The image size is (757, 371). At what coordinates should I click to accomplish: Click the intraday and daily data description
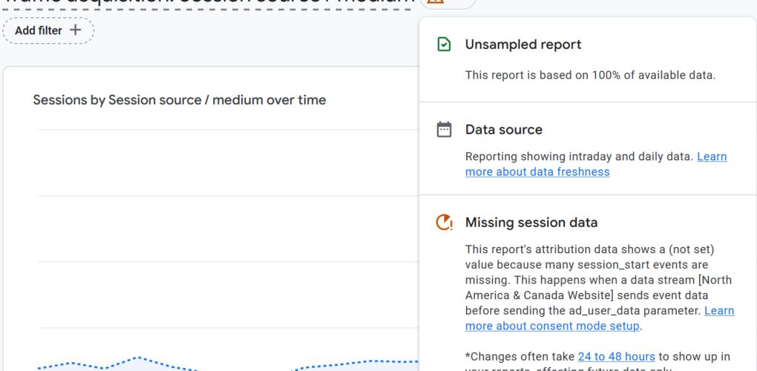[580, 157]
